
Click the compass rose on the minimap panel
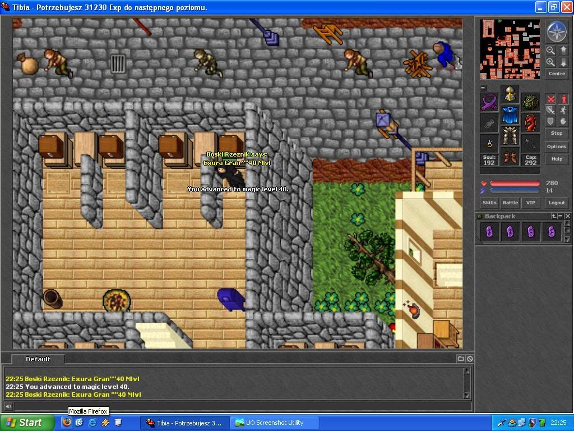point(557,31)
